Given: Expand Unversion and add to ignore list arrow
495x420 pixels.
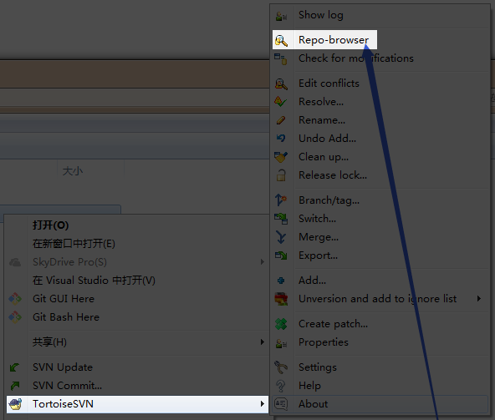Looking at the screenshot, I should pos(479,299).
